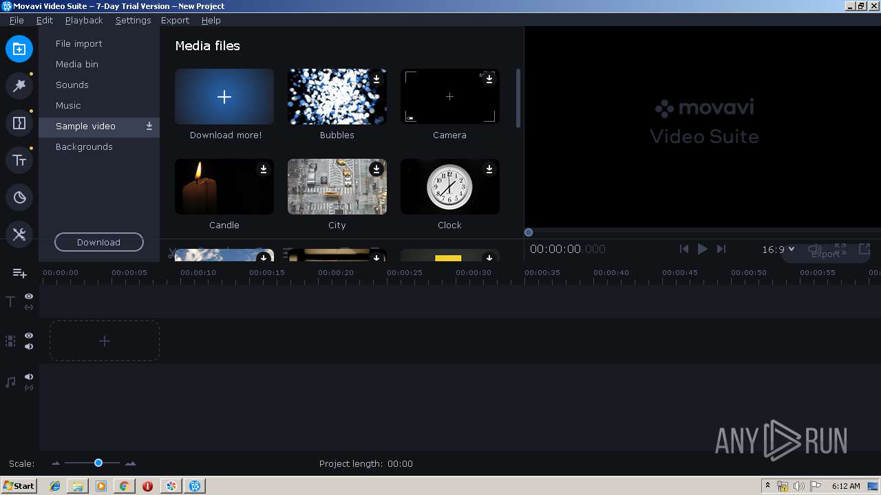Click the Windows Start button
The width and height of the screenshot is (881, 495).
tap(19, 486)
